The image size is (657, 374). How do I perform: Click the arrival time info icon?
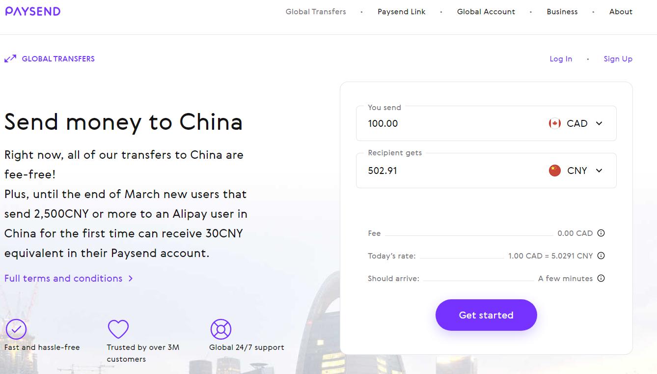601,278
